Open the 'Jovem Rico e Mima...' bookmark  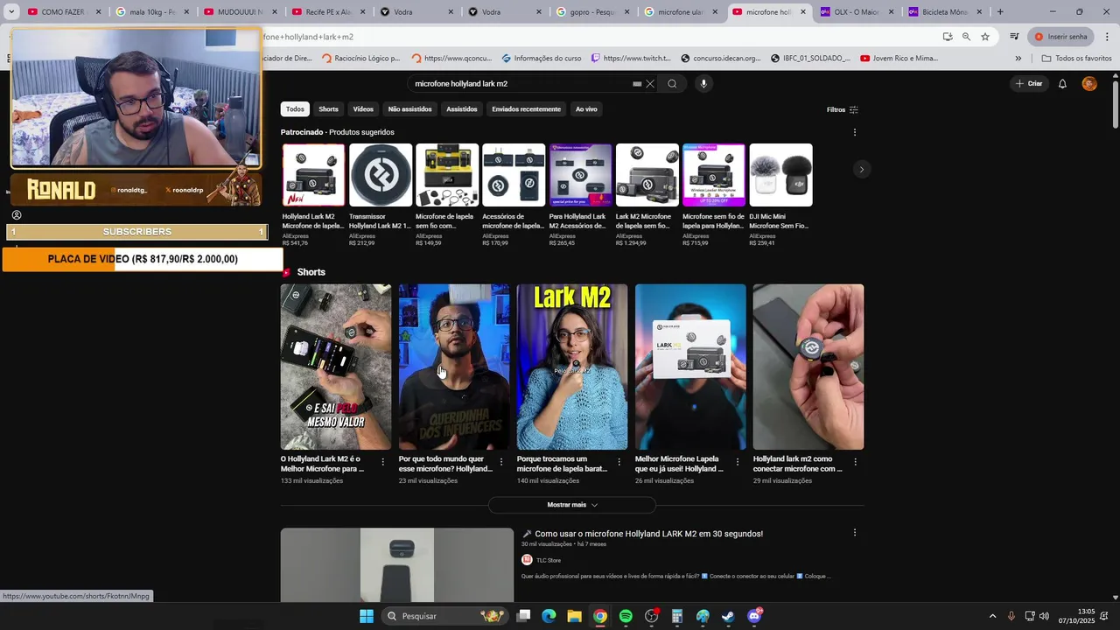899,59
